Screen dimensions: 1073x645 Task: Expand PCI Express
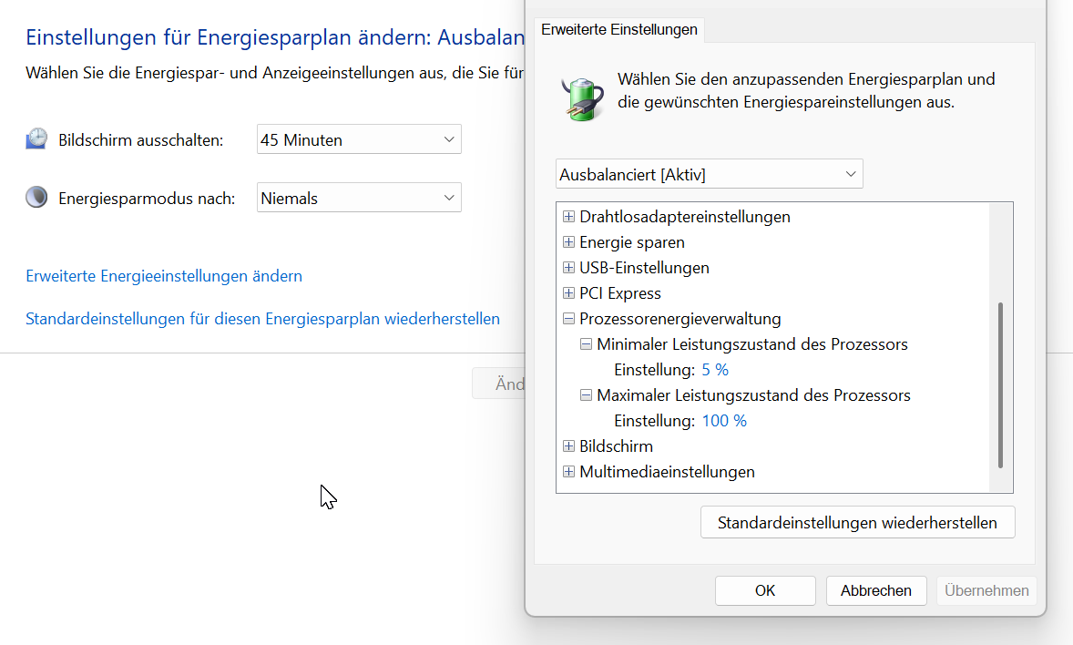pyautogui.click(x=568, y=293)
